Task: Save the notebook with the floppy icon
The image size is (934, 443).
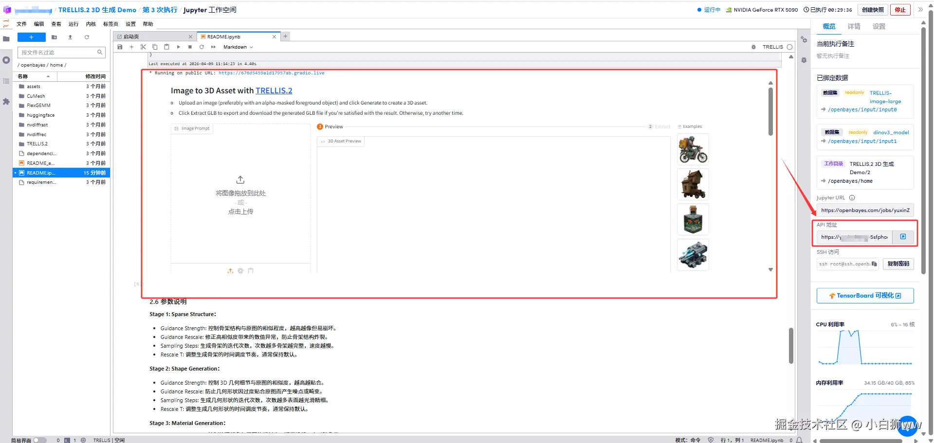Action: (x=120, y=47)
